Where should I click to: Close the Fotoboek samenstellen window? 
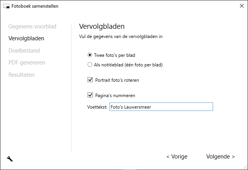[x=241, y=6]
